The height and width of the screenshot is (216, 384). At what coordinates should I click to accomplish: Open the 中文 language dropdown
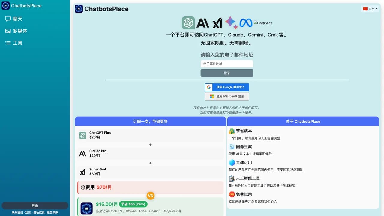pos(370,9)
